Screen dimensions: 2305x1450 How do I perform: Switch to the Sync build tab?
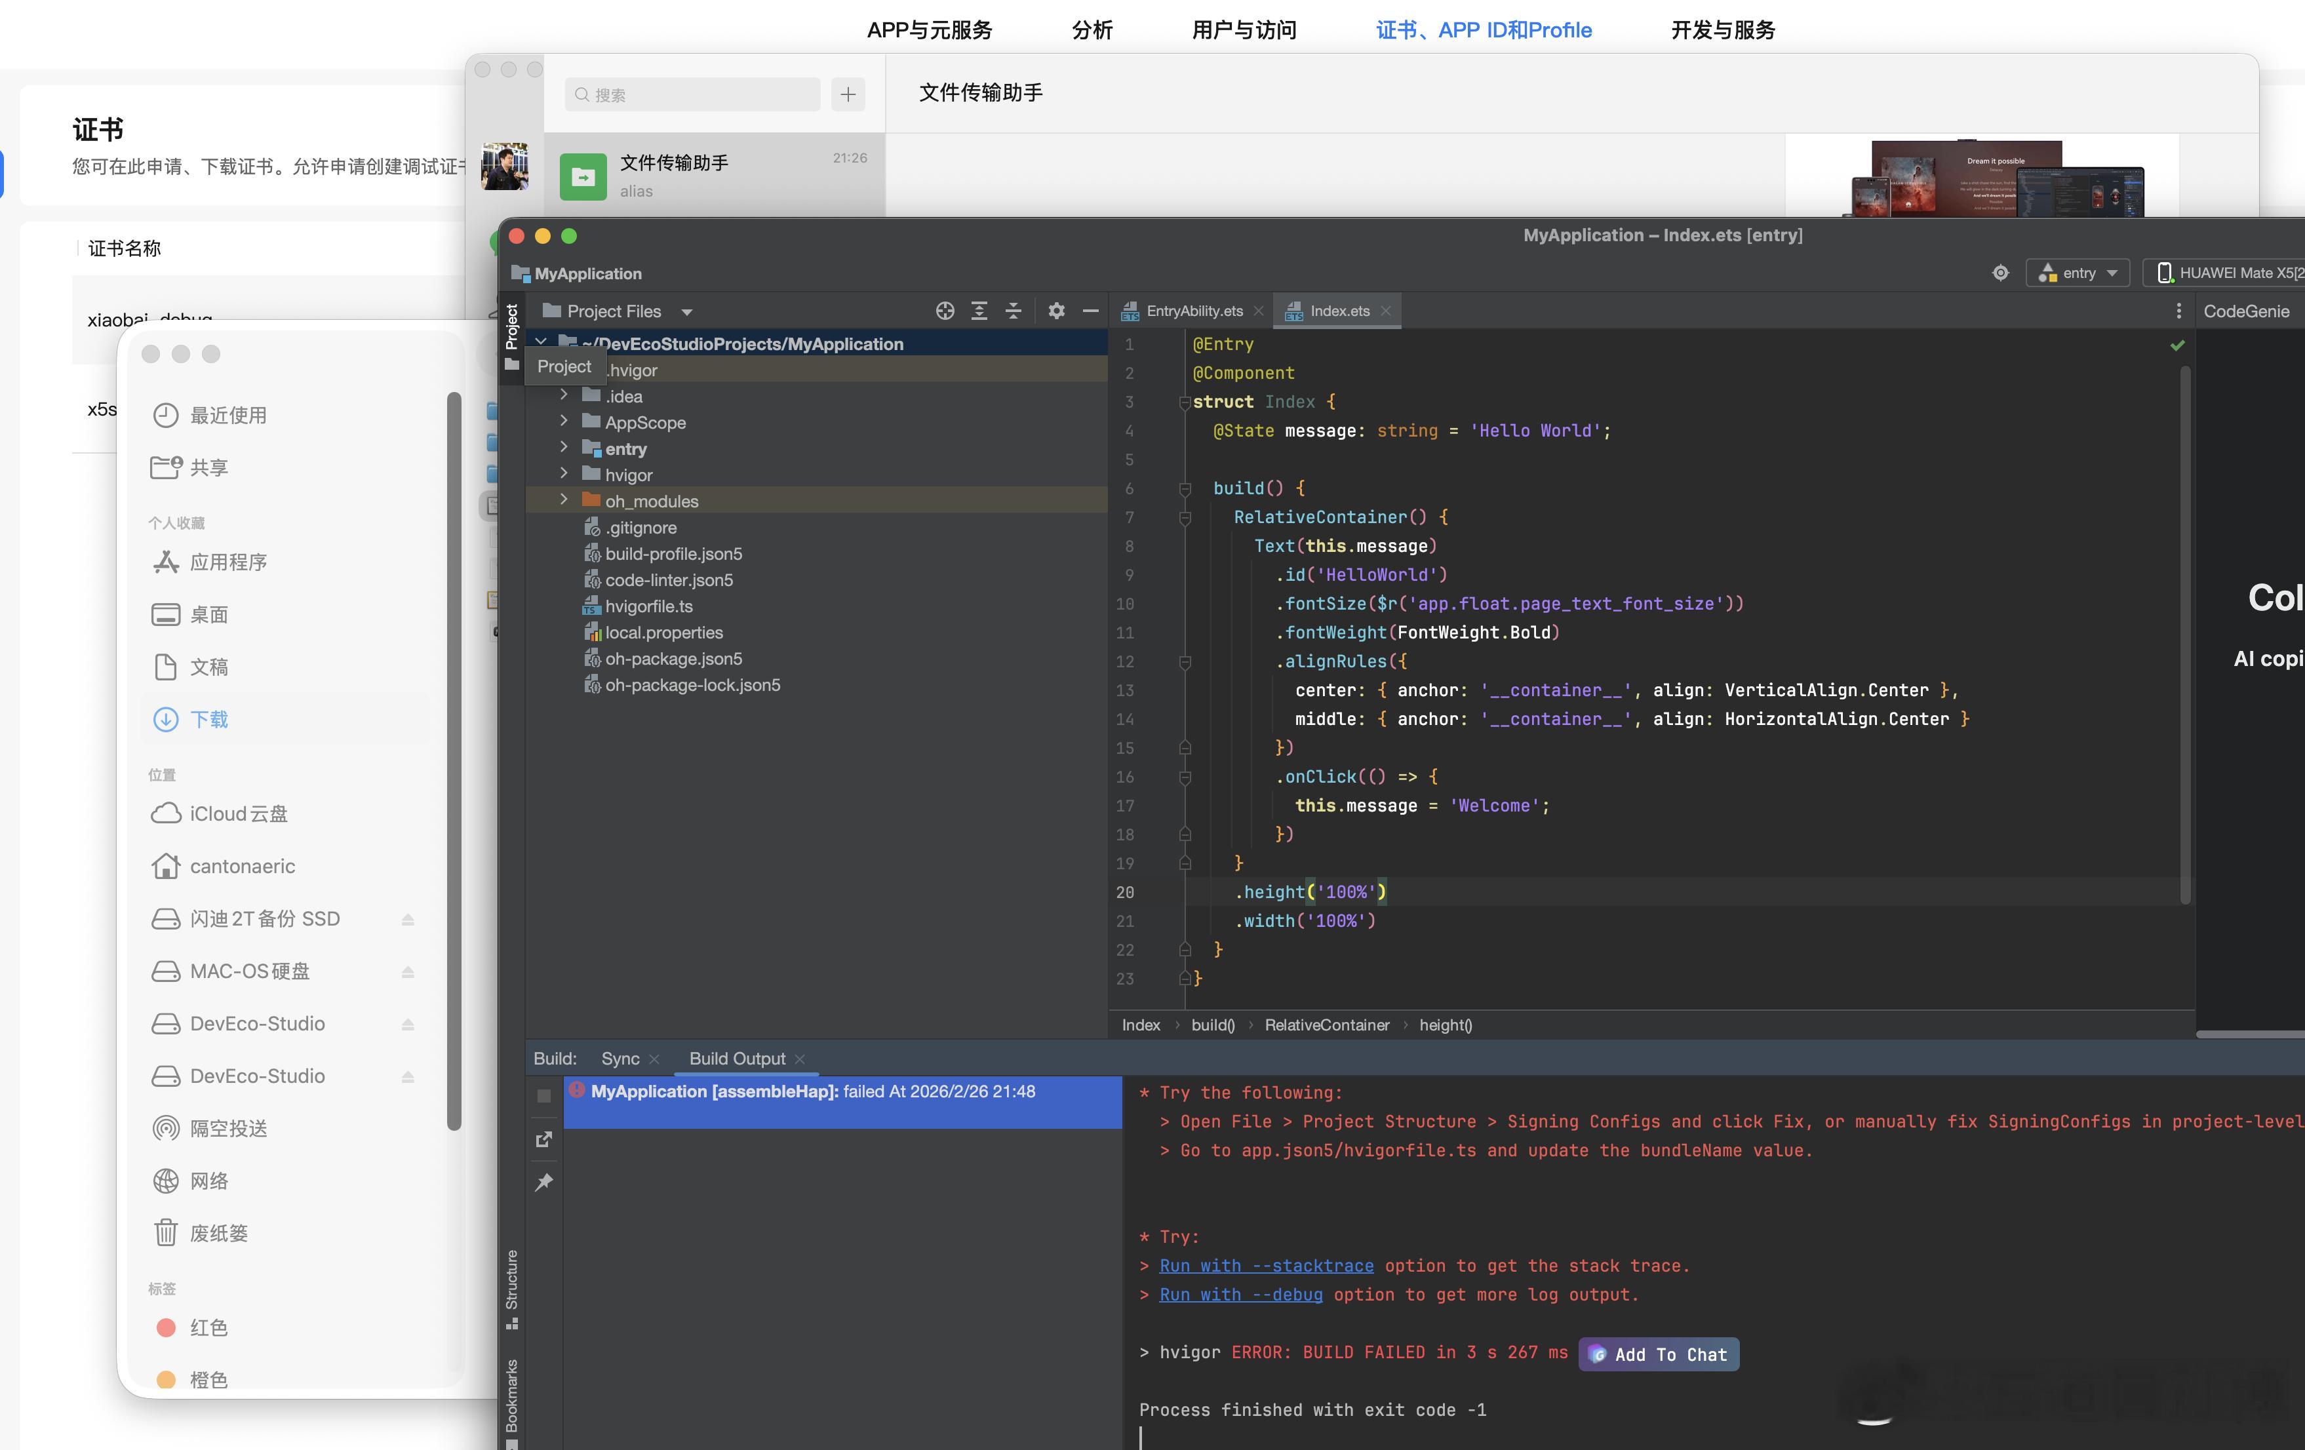(620, 1059)
